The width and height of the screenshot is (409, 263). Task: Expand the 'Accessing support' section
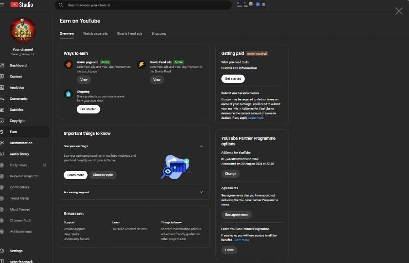pos(201,192)
